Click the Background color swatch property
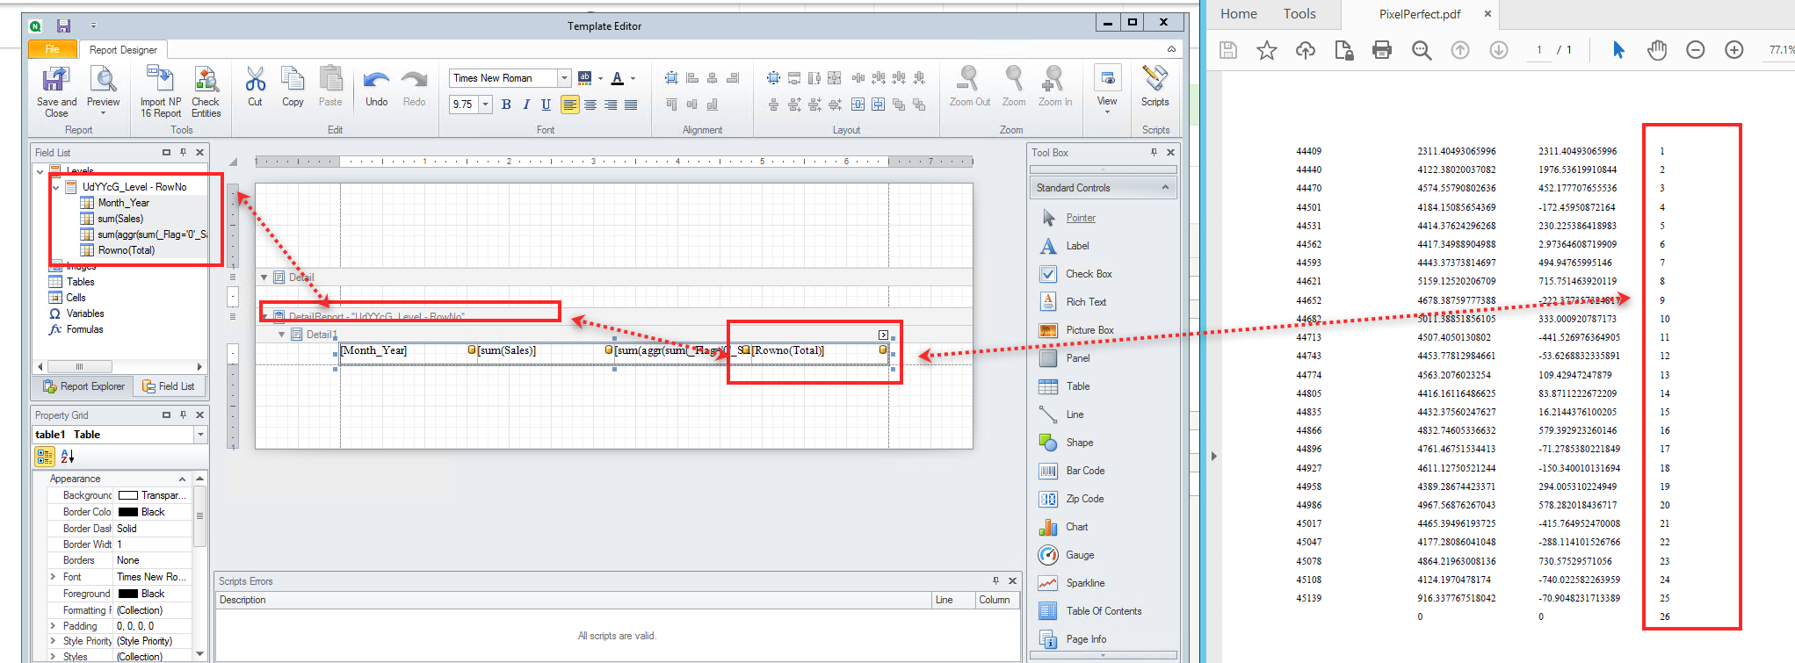 [x=128, y=495]
